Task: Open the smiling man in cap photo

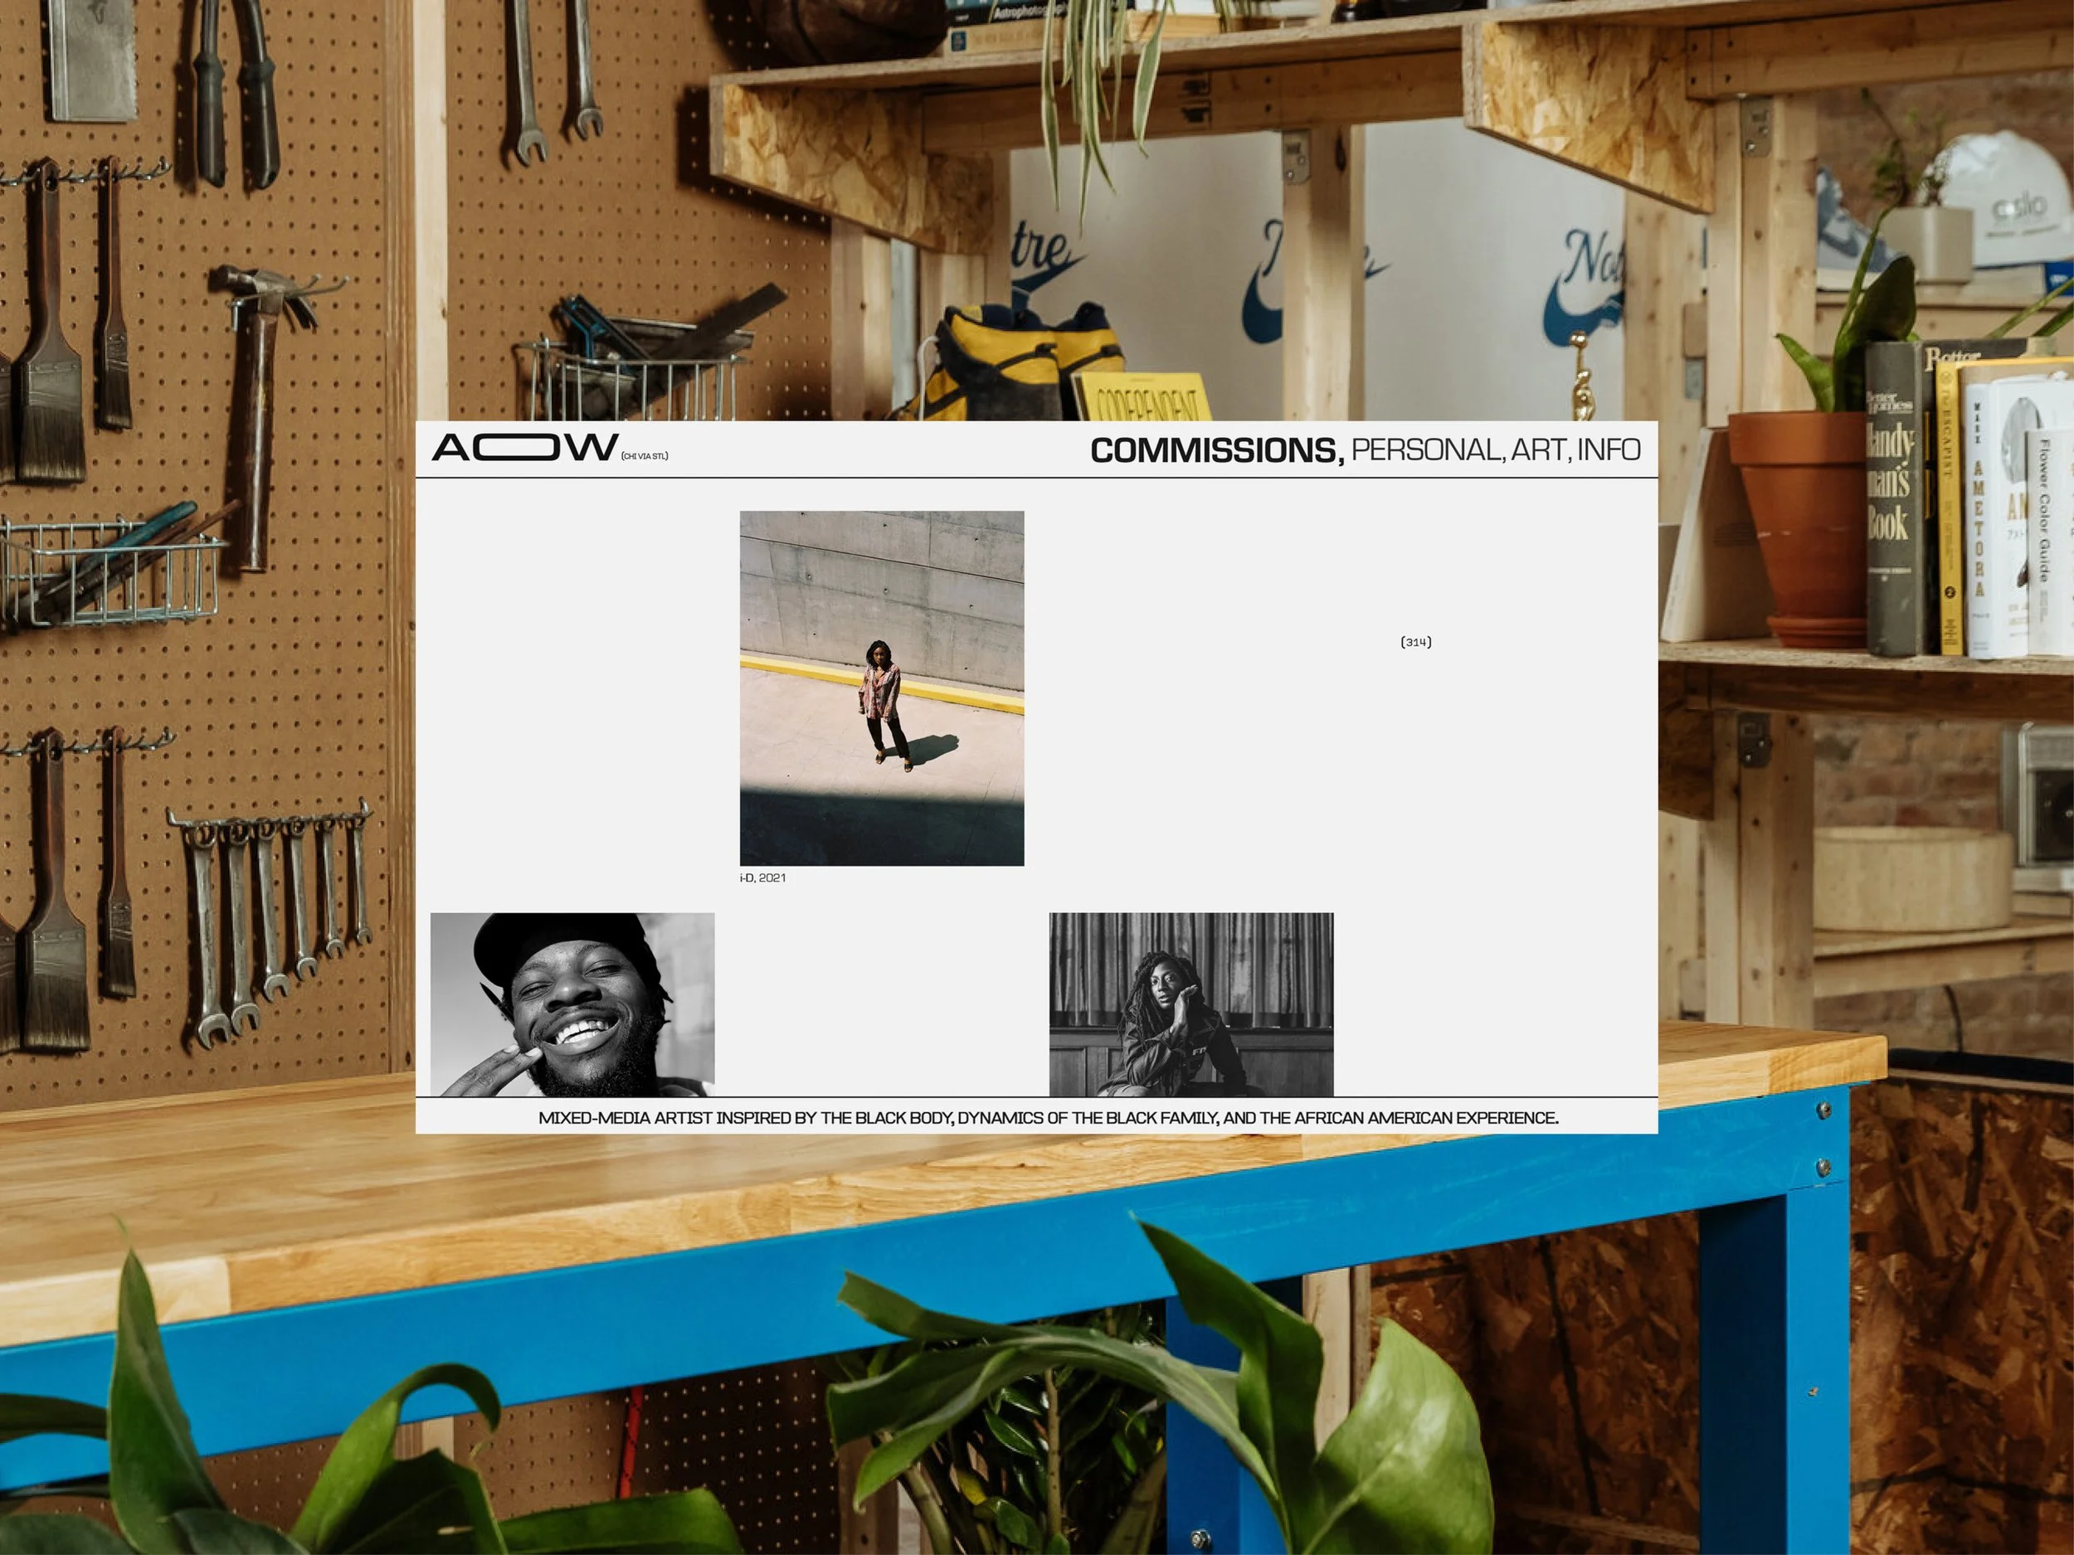Action: point(572,1003)
